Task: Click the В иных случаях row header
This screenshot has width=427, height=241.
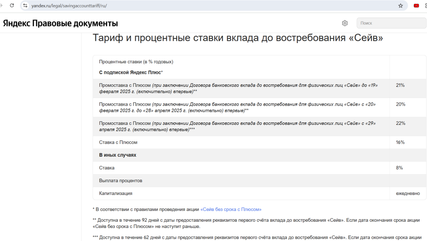Action: pyautogui.click(x=118, y=155)
